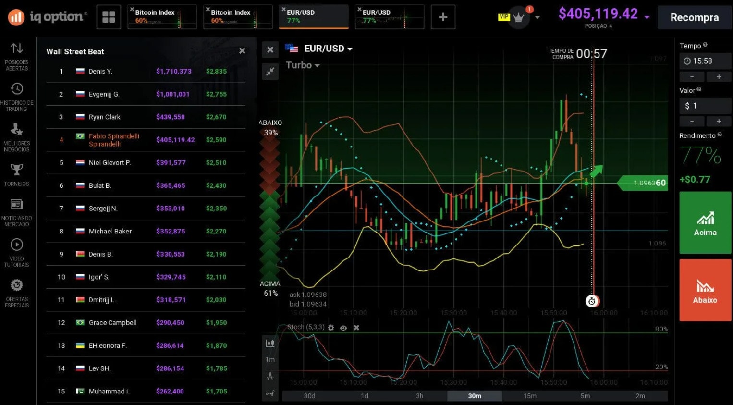Expand the account balance dropdown
This screenshot has width=733, height=405.
click(647, 17)
